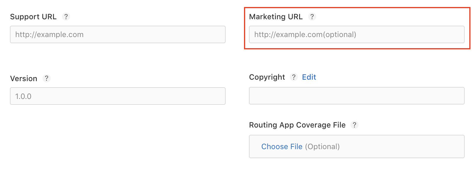Click Choose File for routing app coverage
This screenshot has width=474, height=171.
click(x=282, y=146)
